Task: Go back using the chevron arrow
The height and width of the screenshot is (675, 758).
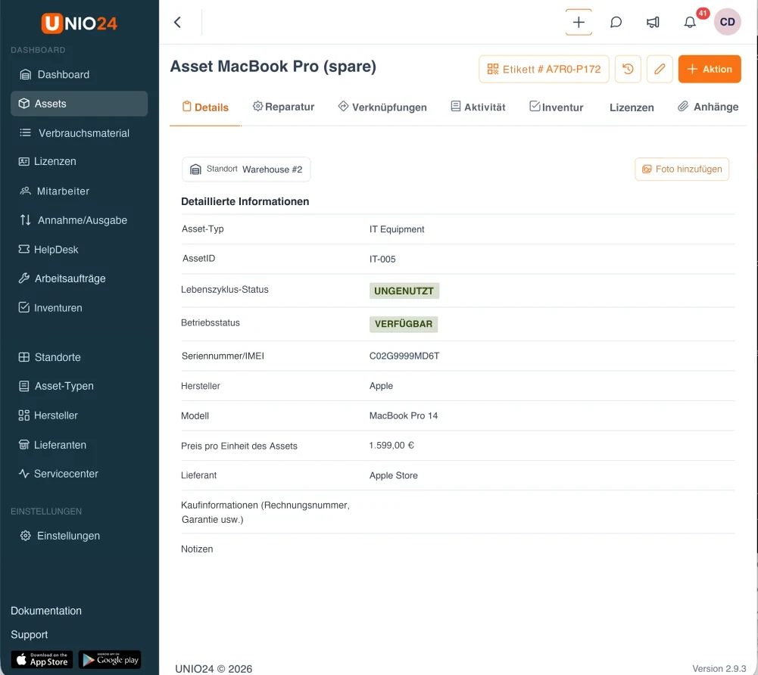Action: click(177, 22)
